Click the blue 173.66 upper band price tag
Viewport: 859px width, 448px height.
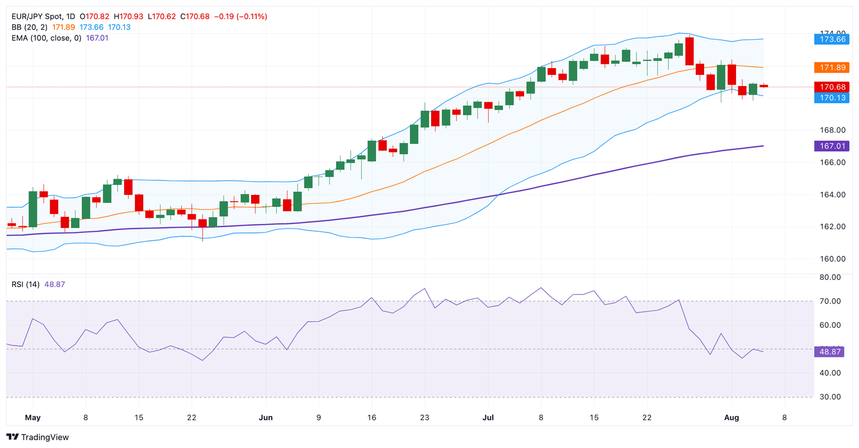831,40
